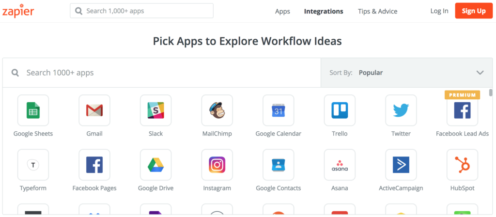Pick the Instagram app icon
The height and width of the screenshot is (217, 496).
click(217, 165)
